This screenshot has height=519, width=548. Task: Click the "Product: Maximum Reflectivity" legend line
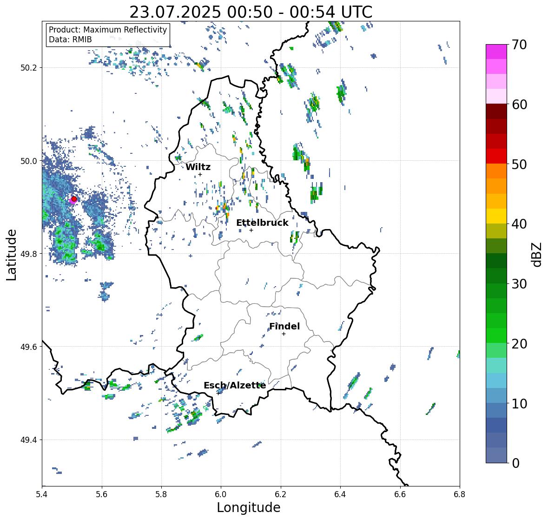pos(108,30)
